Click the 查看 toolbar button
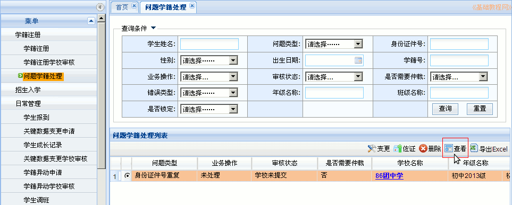 coord(455,149)
